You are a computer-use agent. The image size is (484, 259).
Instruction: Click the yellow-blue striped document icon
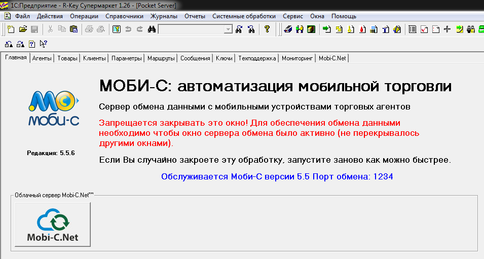tap(397, 29)
